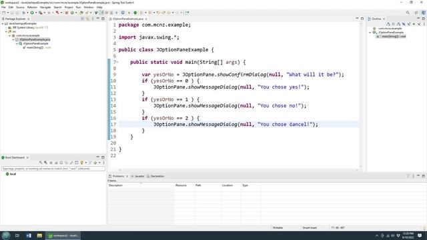The image size is (427, 240).
Task: Expand the JRE System Library node
Action: coord(6,27)
